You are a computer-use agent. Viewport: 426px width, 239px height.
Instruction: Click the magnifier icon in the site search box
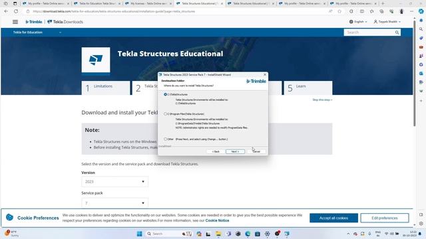pyautogui.click(x=397, y=33)
